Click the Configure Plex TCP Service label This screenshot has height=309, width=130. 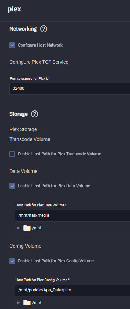39,62
